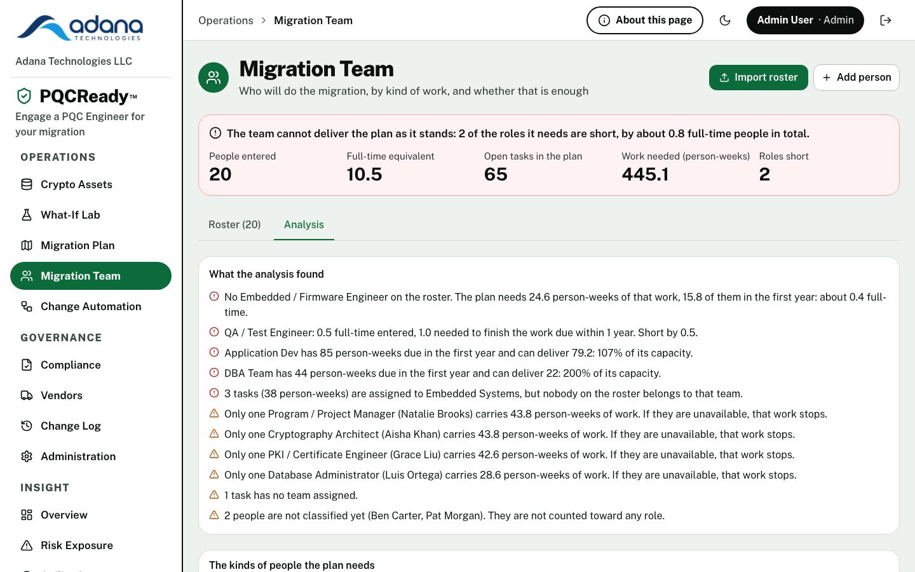Click 'The kinds of people the plan needs' heading
Image resolution: width=915 pixels, height=572 pixels.
click(x=292, y=565)
